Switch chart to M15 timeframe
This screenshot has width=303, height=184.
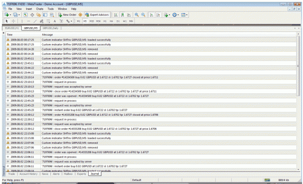(92, 21)
